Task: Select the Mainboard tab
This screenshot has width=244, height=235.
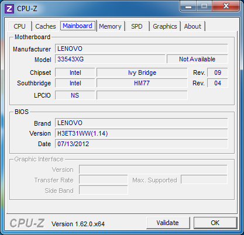Action: (x=78, y=26)
